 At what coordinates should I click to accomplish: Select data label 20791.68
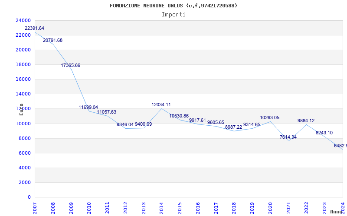point(52,40)
